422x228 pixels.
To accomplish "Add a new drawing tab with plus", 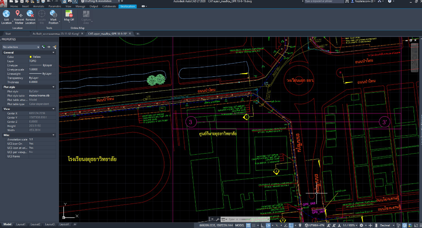I will coord(138,34).
